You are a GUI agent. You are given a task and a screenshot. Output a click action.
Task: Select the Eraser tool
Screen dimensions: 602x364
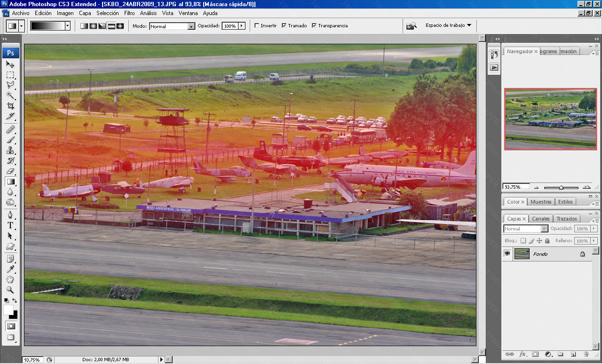click(10, 171)
